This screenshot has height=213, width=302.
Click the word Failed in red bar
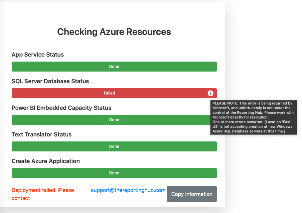click(x=109, y=93)
